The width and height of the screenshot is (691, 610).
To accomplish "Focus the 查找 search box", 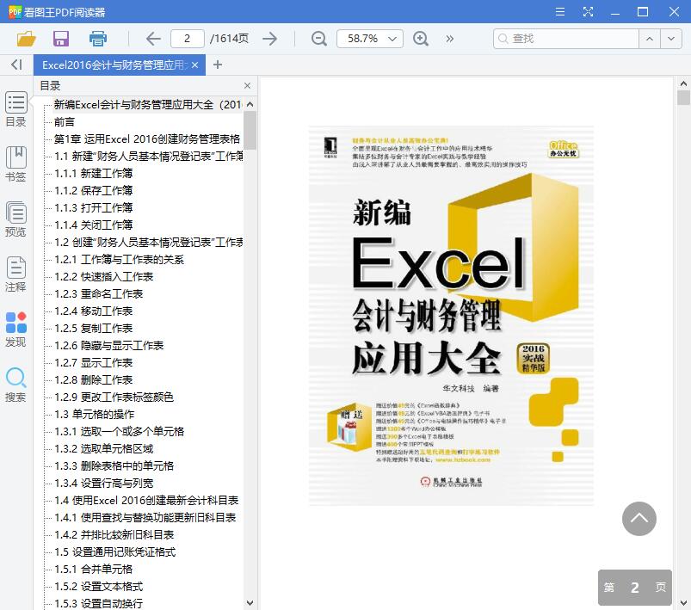I will click(566, 39).
